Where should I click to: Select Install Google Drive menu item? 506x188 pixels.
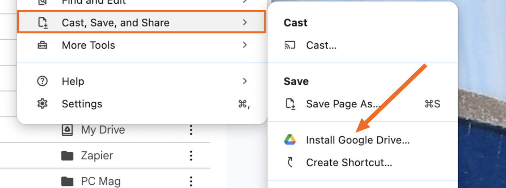click(x=358, y=140)
